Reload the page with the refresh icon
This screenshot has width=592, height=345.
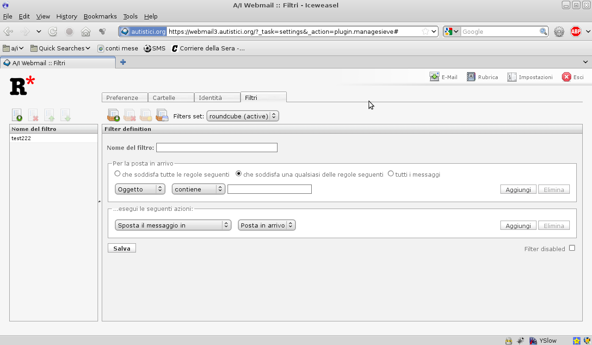point(53,31)
